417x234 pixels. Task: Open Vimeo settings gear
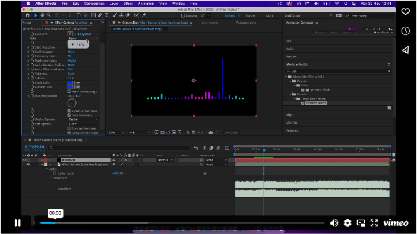click(347, 223)
